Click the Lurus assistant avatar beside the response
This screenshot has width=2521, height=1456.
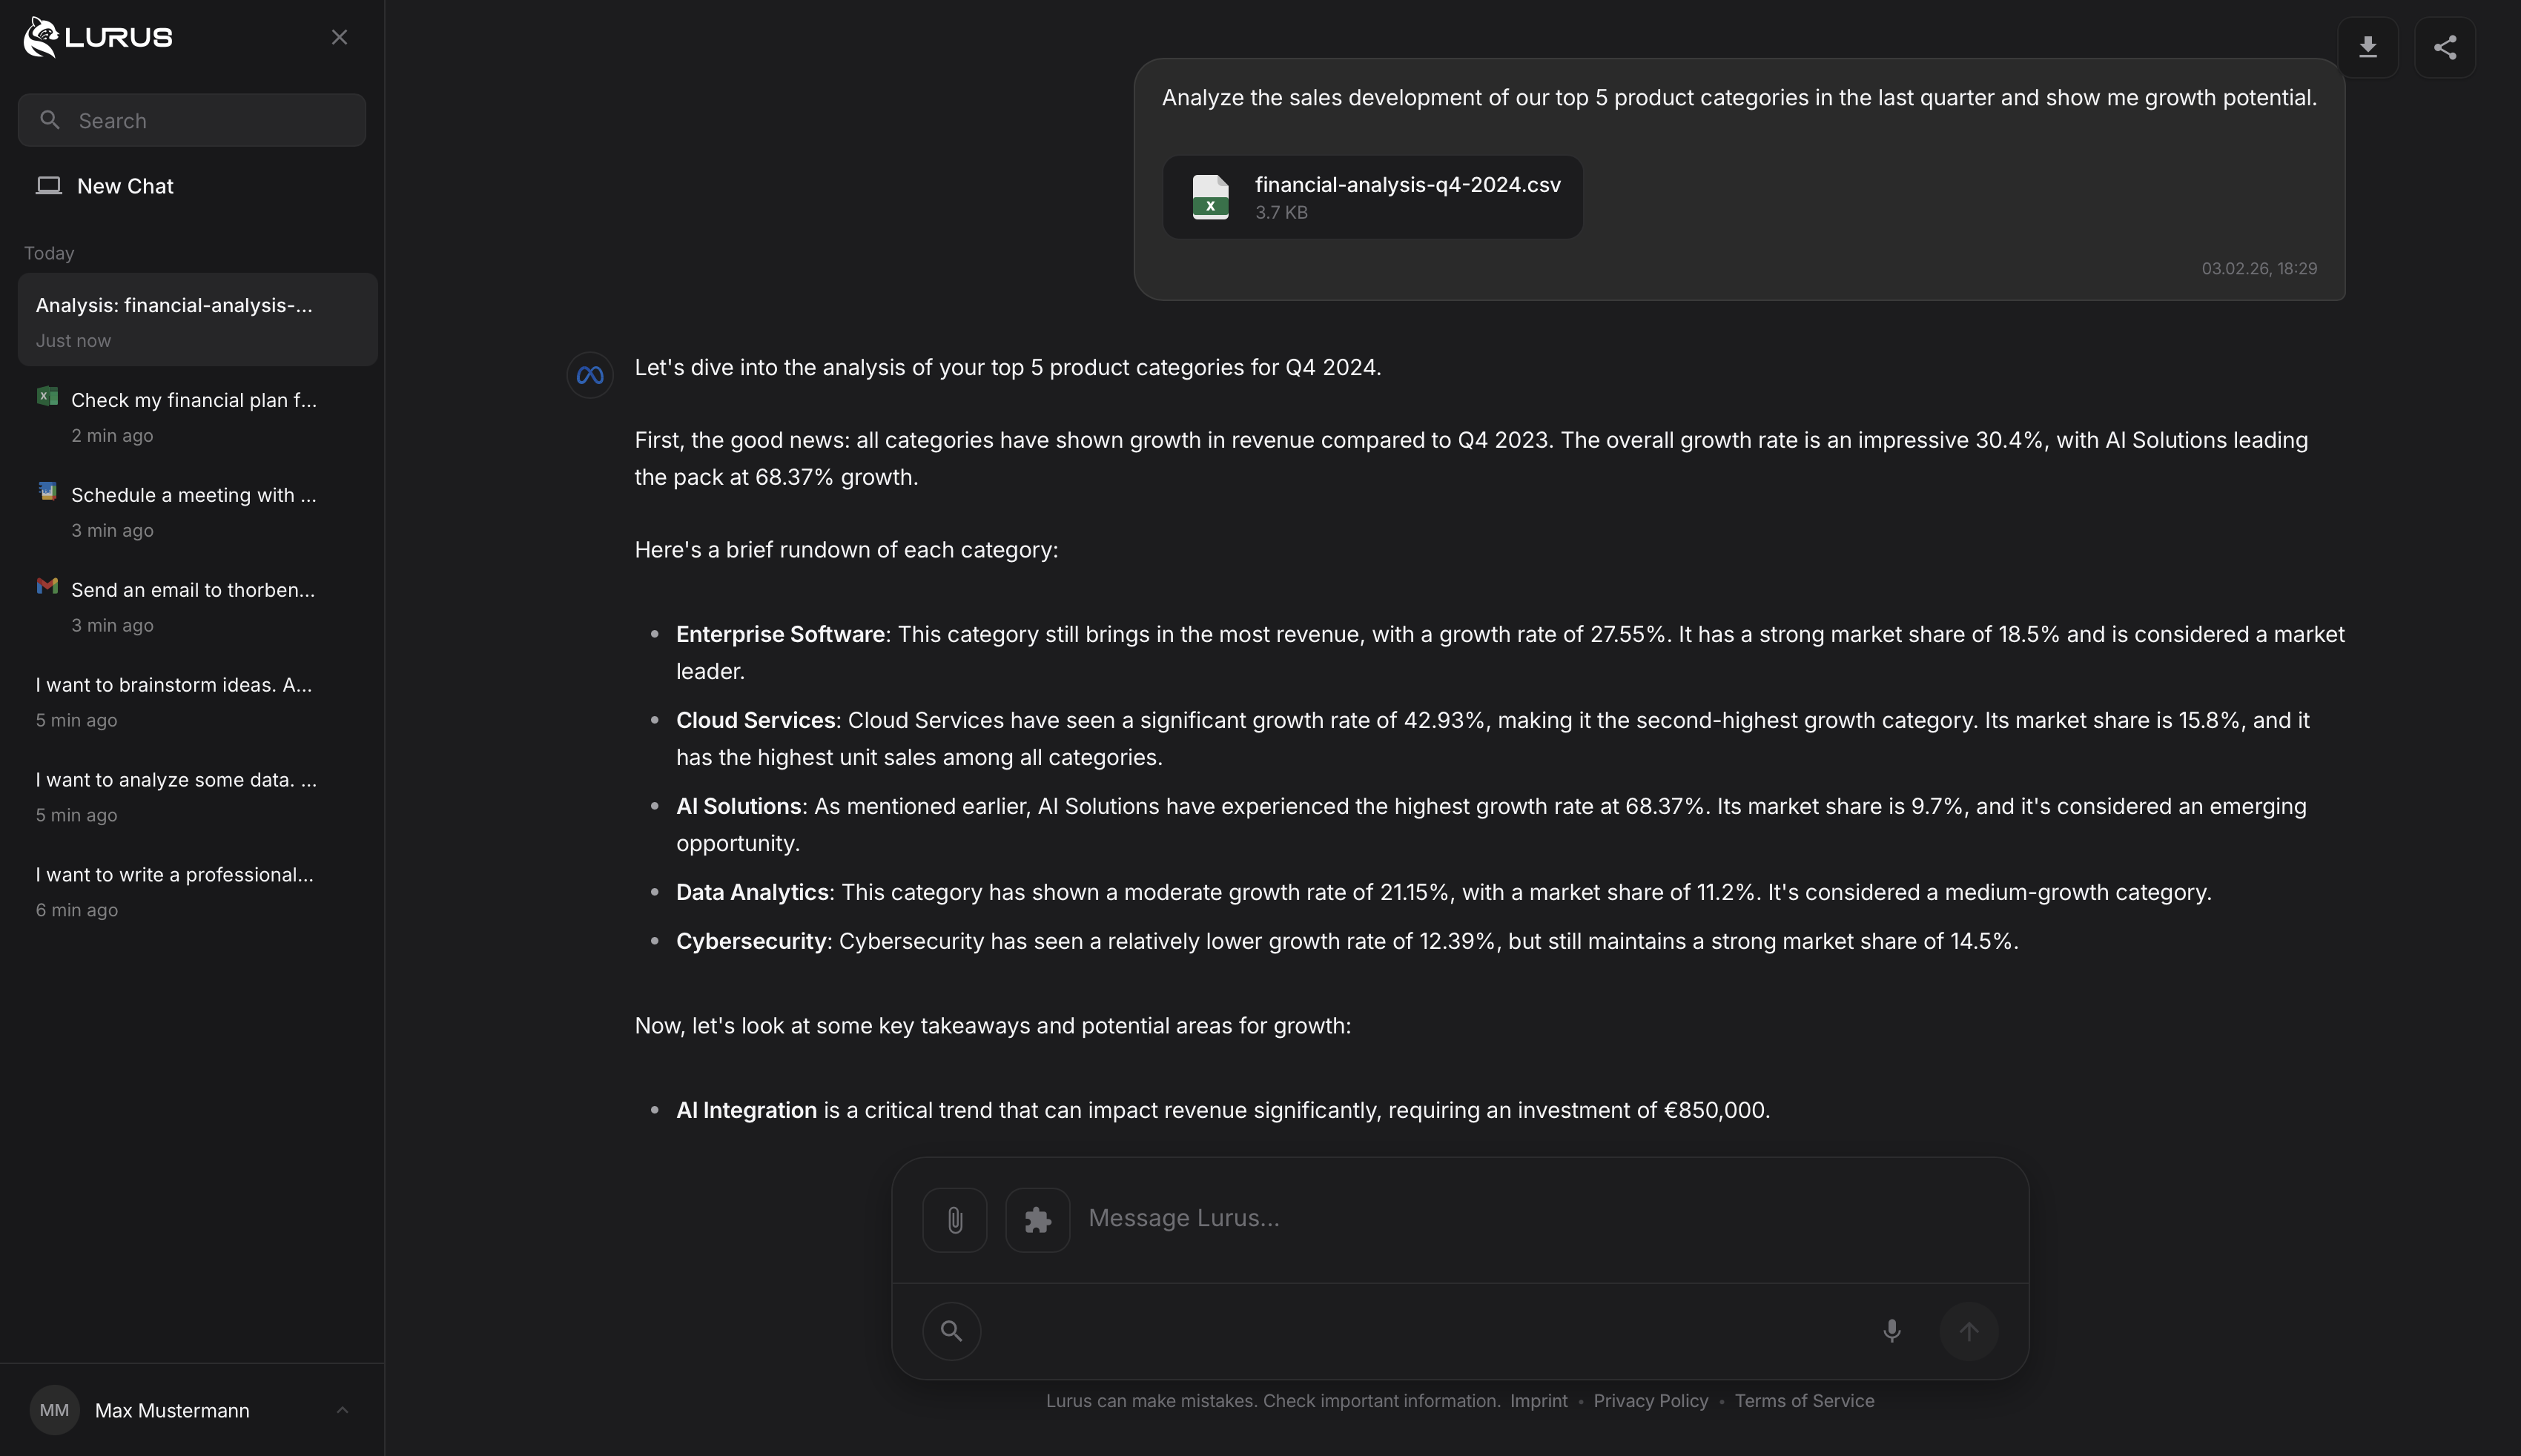(x=589, y=375)
